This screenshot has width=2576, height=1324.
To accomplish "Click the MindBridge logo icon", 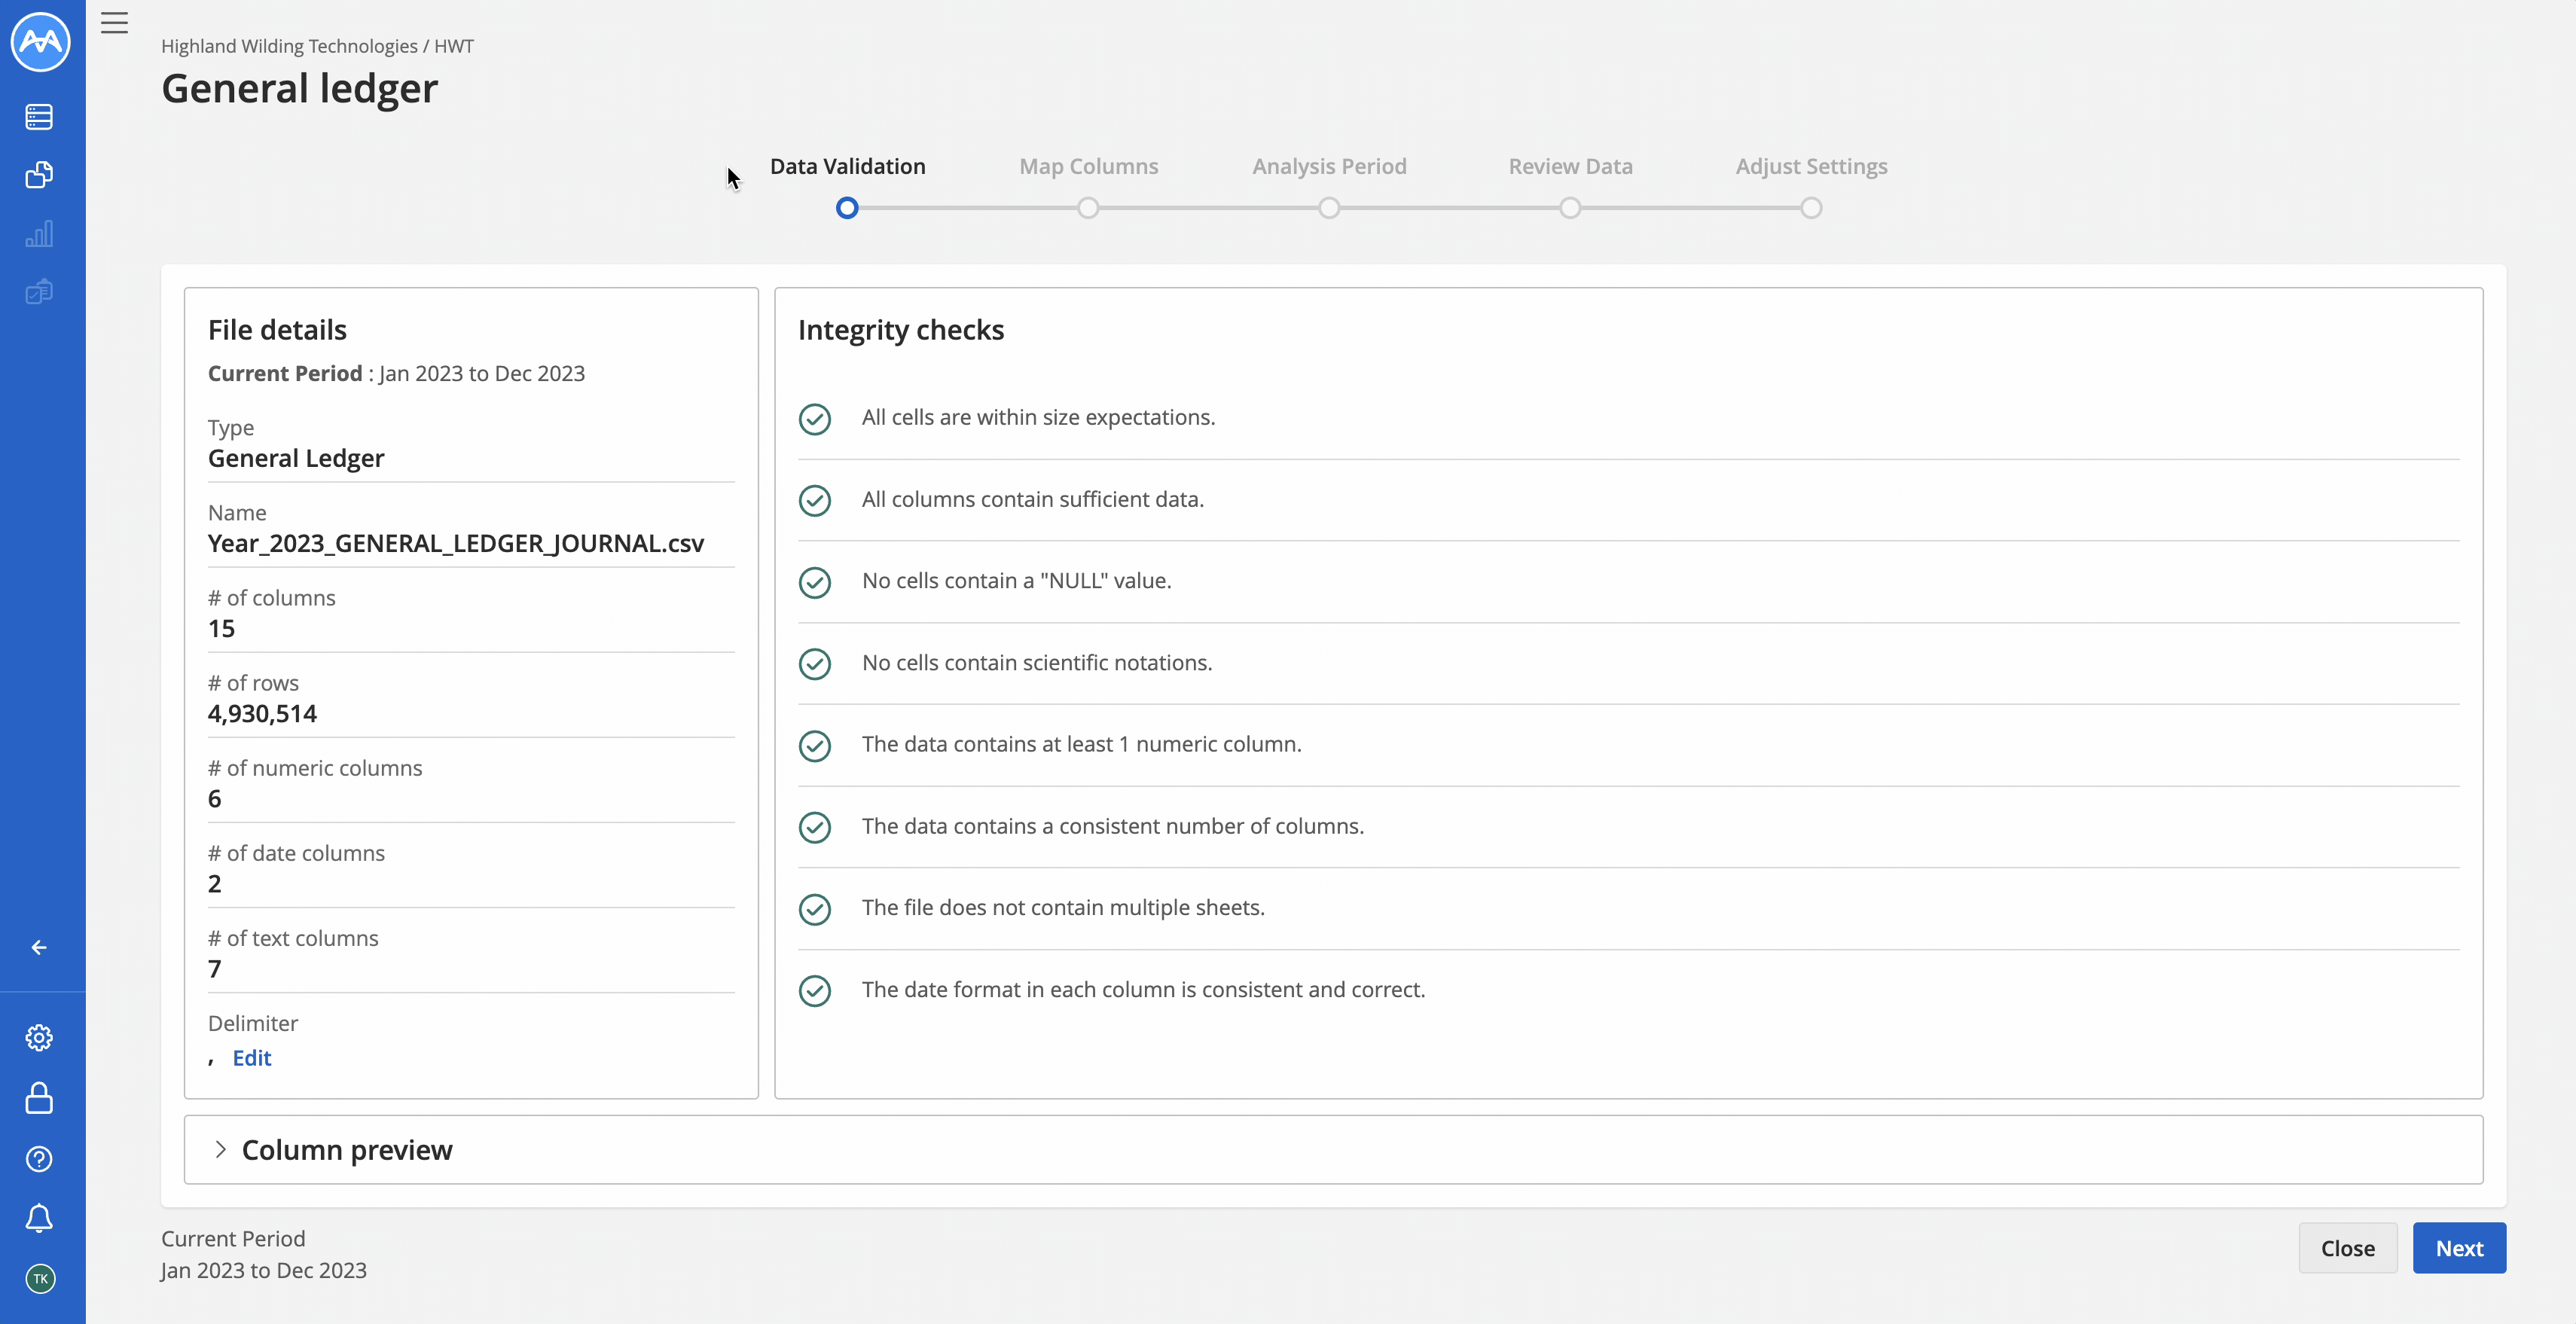I will point(41,41).
